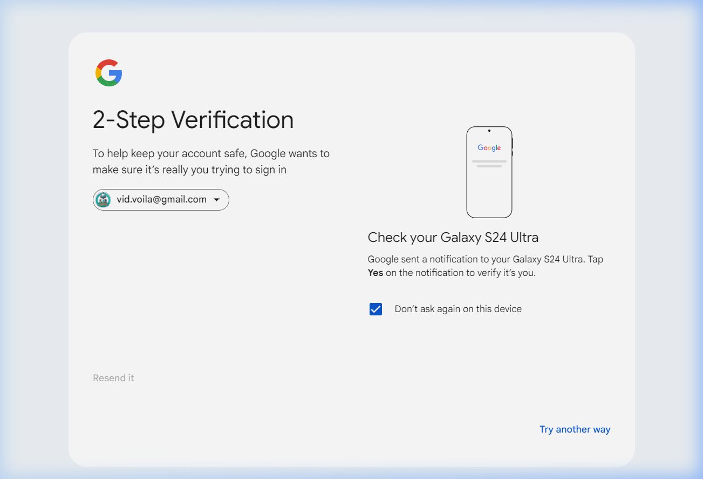Click the upper side button on the phone illustration
The width and height of the screenshot is (703, 479).
512,143
